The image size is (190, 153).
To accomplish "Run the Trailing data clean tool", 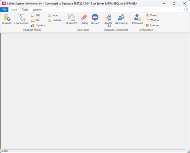I will (84, 19).
